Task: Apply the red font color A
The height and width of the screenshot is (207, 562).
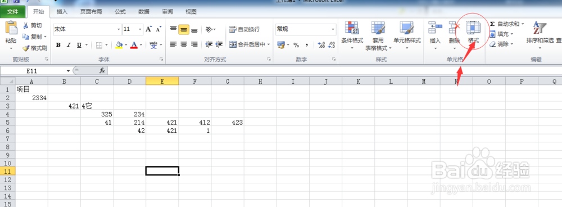Action: pyautogui.click(x=134, y=45)
